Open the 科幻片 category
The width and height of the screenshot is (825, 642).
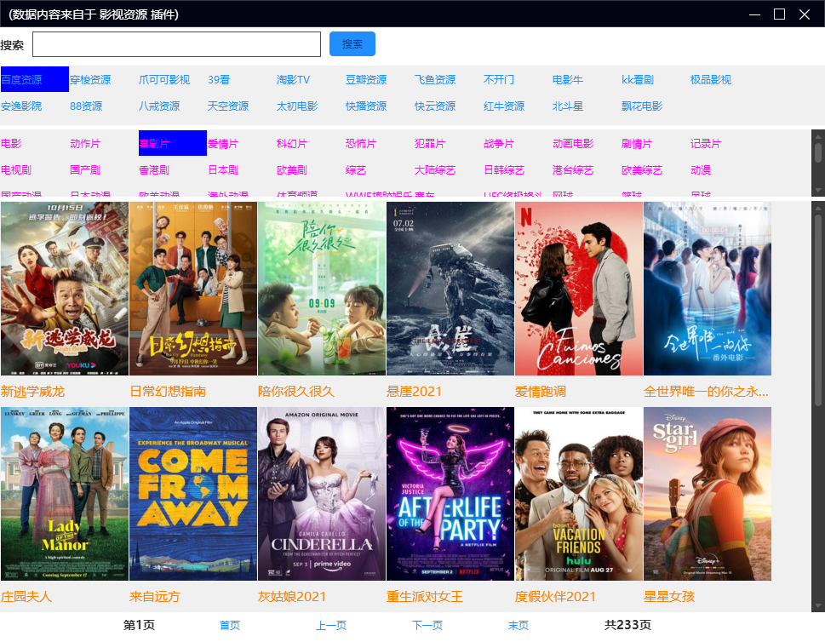292,143
